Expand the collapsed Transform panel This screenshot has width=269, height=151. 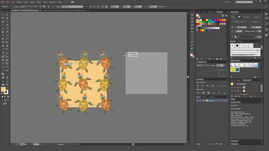pyautogui.click(x=235, y=141)
